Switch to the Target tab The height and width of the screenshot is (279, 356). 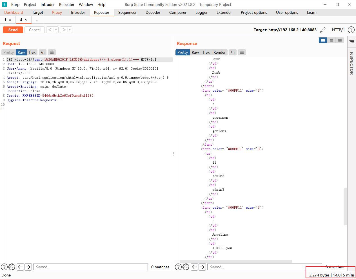point(37,12)
